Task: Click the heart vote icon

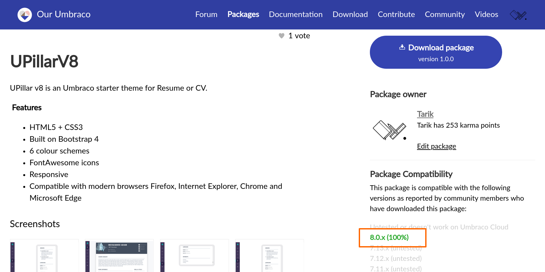Action: pyautogui.click(x=282, y=36)
